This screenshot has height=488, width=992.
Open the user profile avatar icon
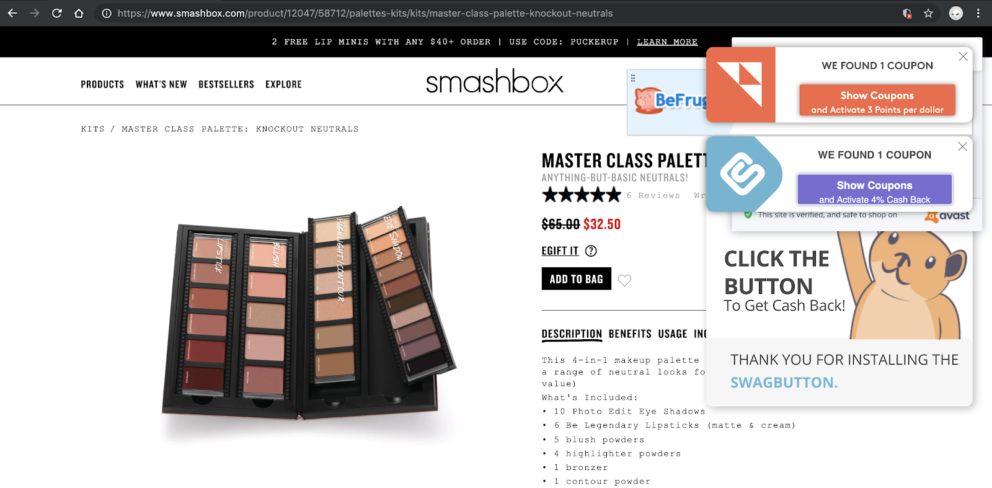956,13
